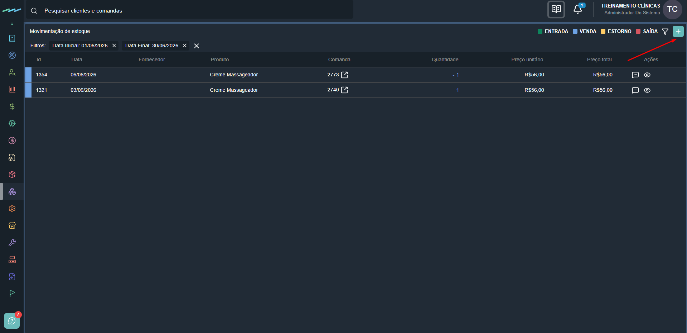
Task: Open the orange settings gear sidebar icon
Action: coord(12,209)
